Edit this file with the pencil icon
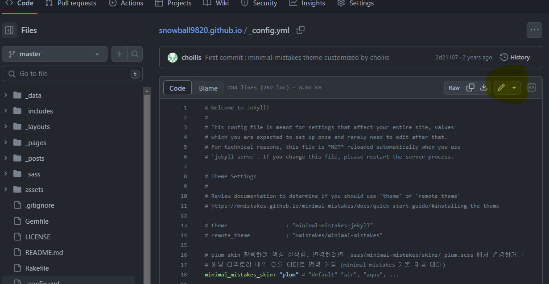Image resolution: width=549 pixels, height=284 pixels. [x=501, y=88]
